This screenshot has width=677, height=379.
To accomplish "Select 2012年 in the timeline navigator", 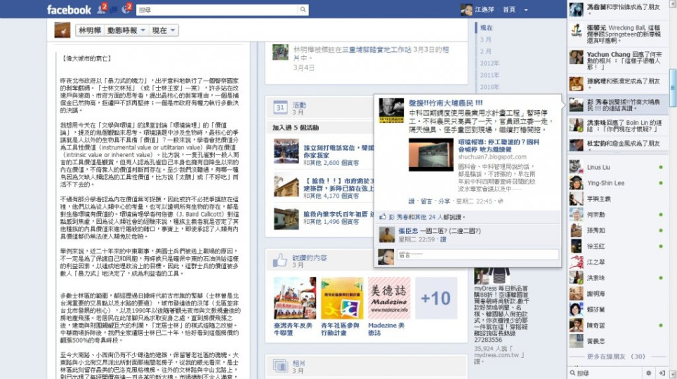I will click(489, 63).
